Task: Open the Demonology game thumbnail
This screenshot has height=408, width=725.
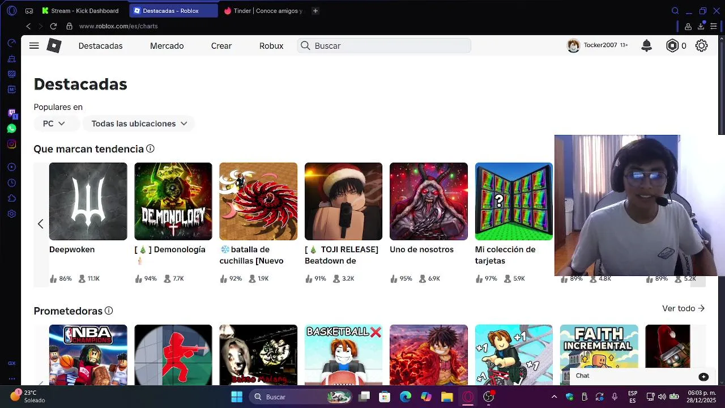Action: 173,201
